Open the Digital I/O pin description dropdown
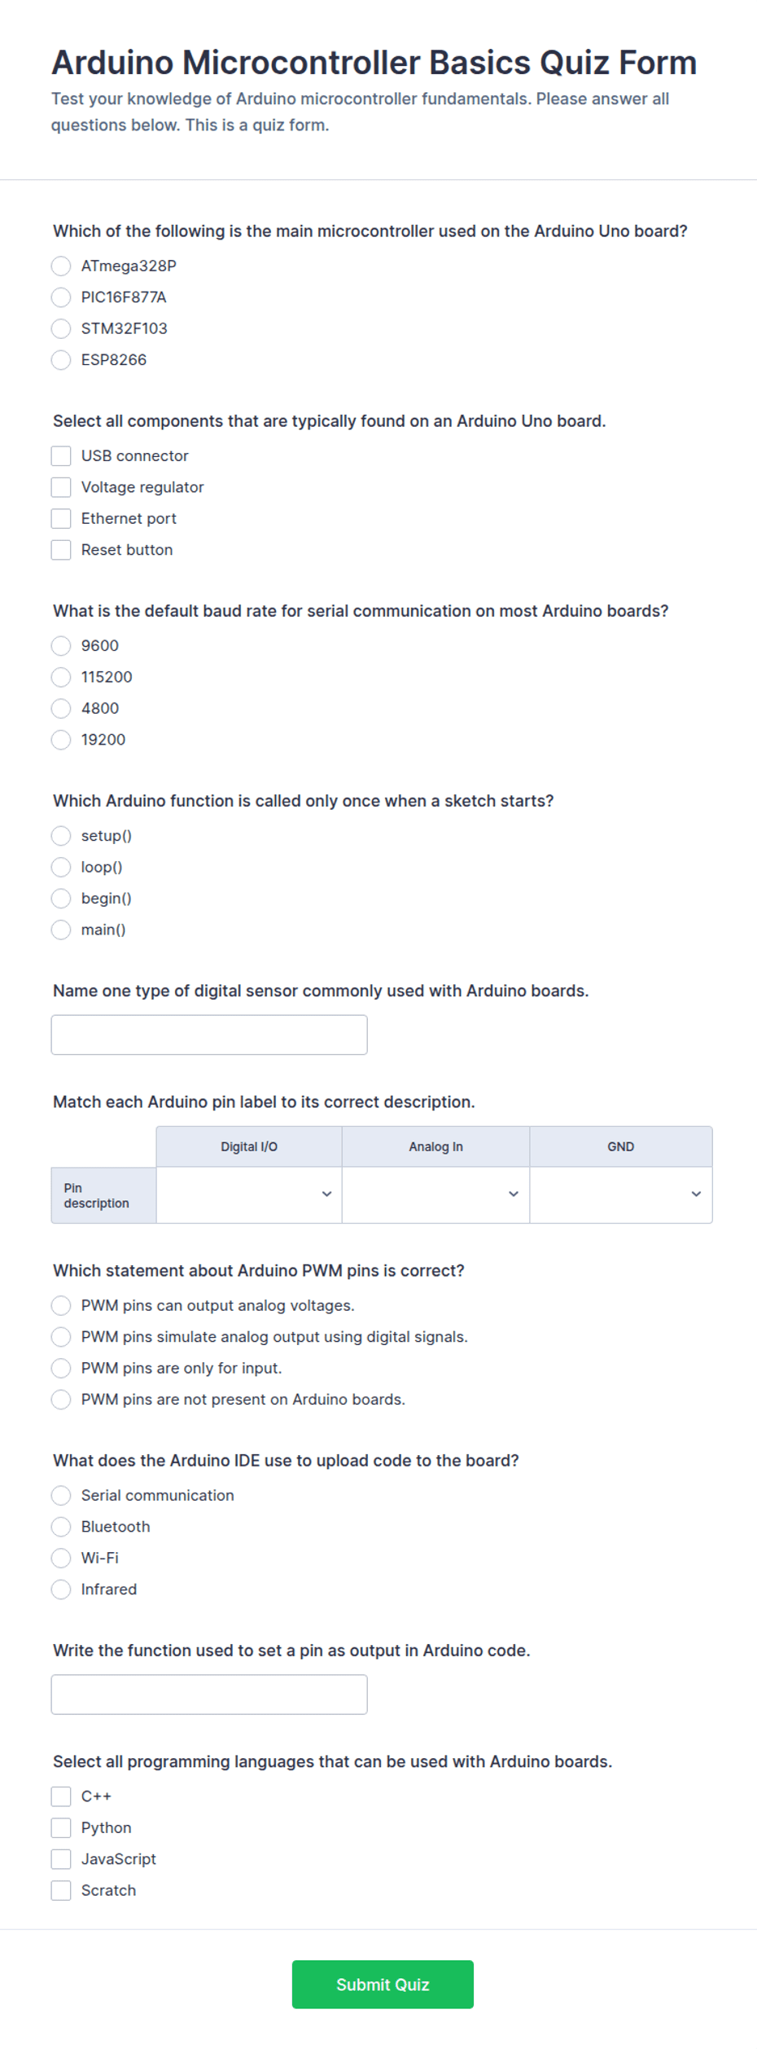Viewport: 757px width, 2049px height. pyautogui.click(x=249, y=1194)
